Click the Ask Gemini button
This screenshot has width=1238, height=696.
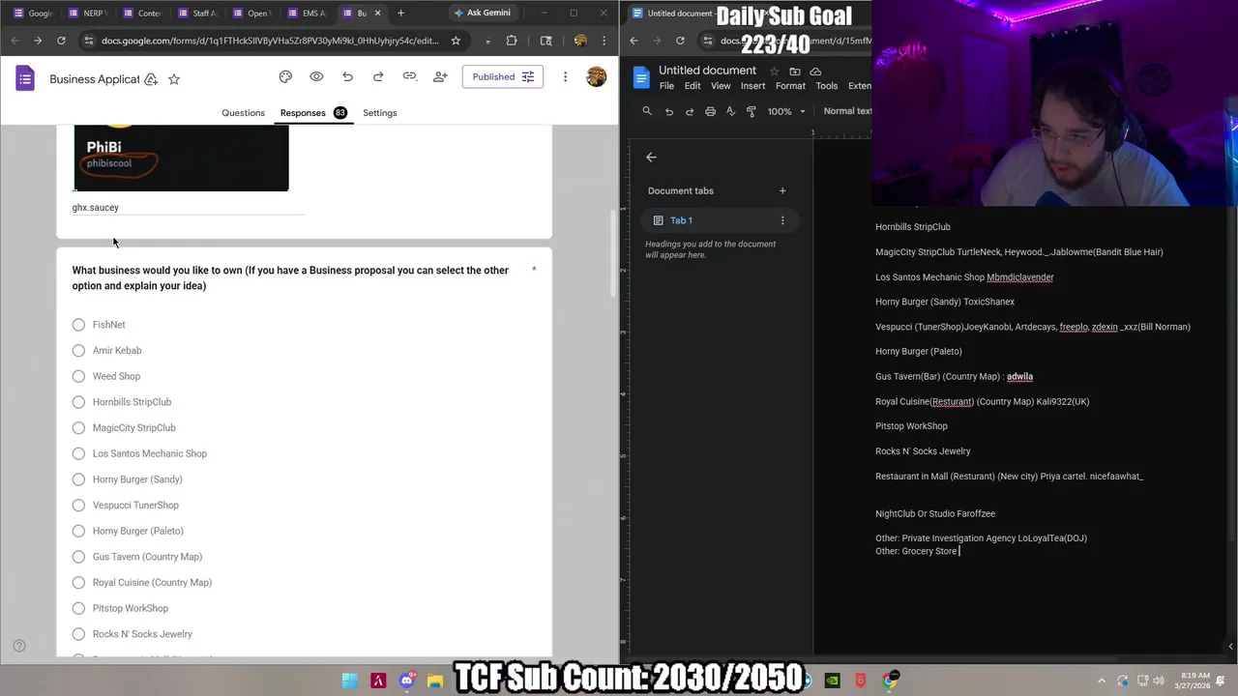[x=484, y=13]
